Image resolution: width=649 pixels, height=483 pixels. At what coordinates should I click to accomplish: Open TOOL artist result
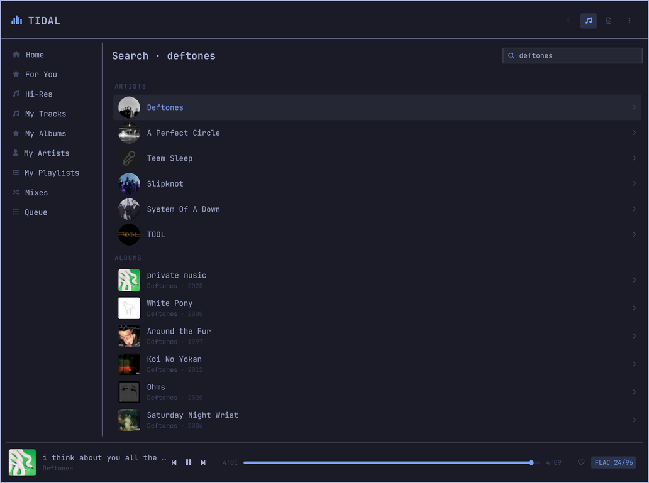point(377,234)
